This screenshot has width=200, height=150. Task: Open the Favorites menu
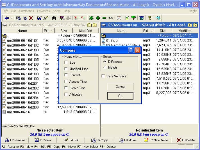pos(43,11)
